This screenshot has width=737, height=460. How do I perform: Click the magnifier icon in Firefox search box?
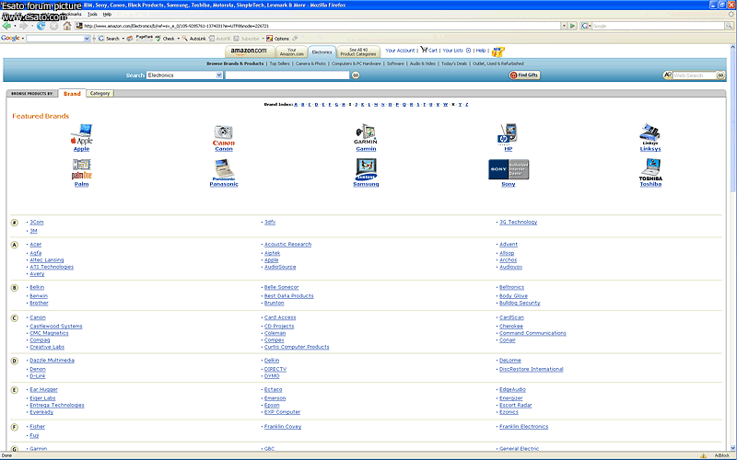pyautogui.click(x=729, y=26)
